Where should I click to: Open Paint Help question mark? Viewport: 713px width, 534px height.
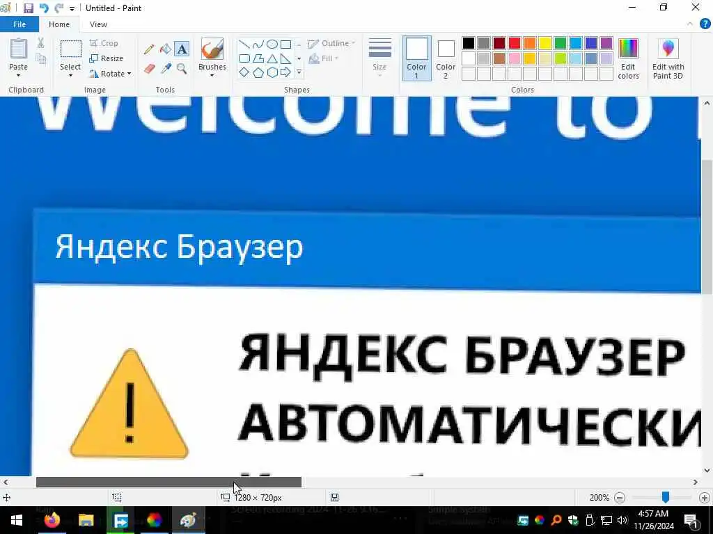pos(705,24)
